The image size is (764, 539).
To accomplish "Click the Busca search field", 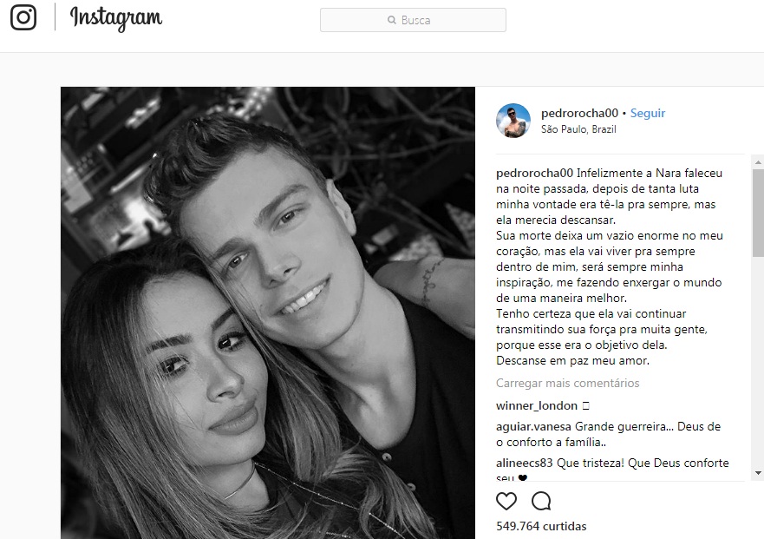I will click(413, 20).
